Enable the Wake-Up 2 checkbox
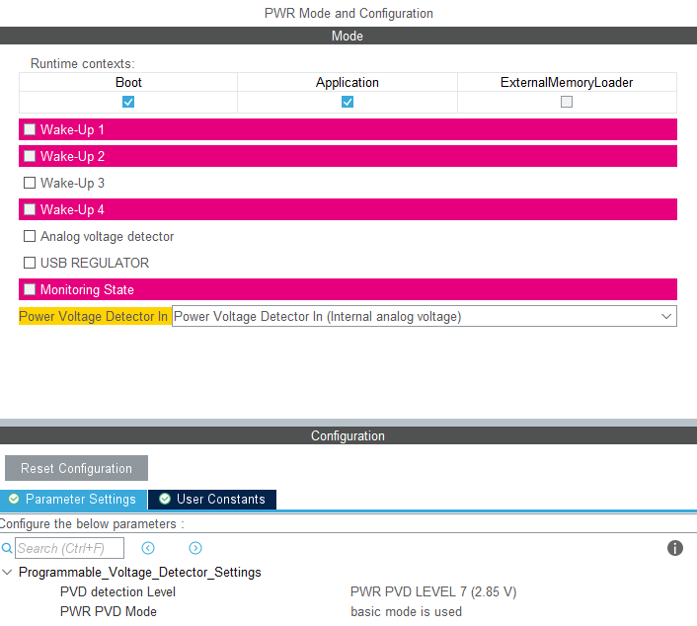 (30, 156)
